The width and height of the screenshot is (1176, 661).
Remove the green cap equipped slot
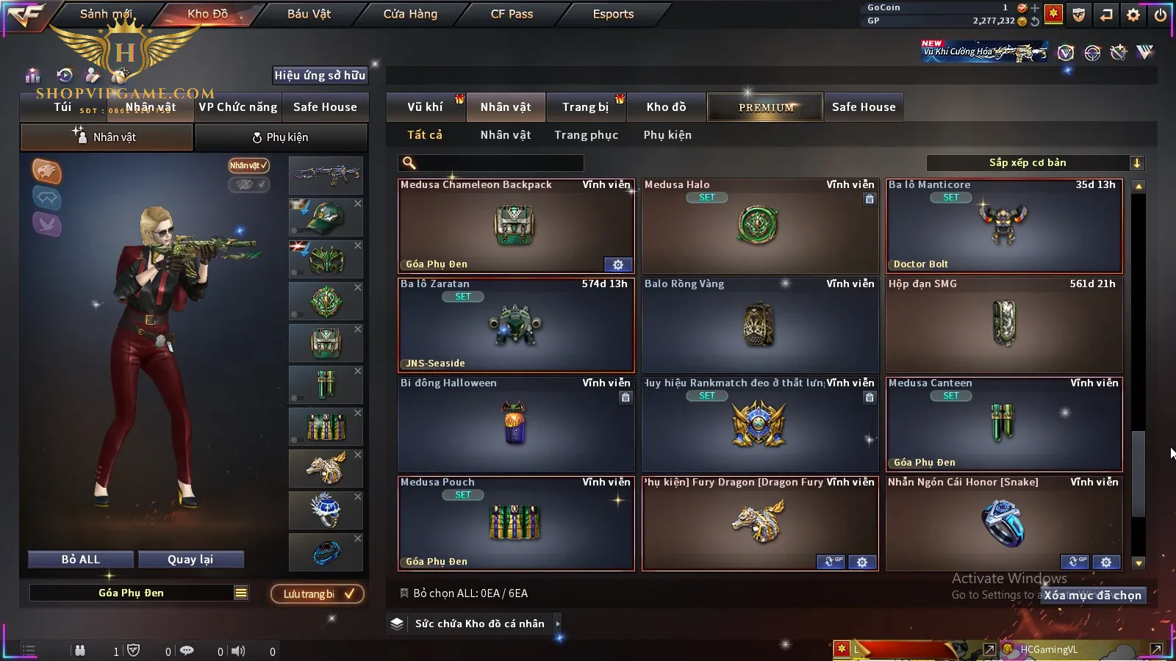(x=358, y=203)
